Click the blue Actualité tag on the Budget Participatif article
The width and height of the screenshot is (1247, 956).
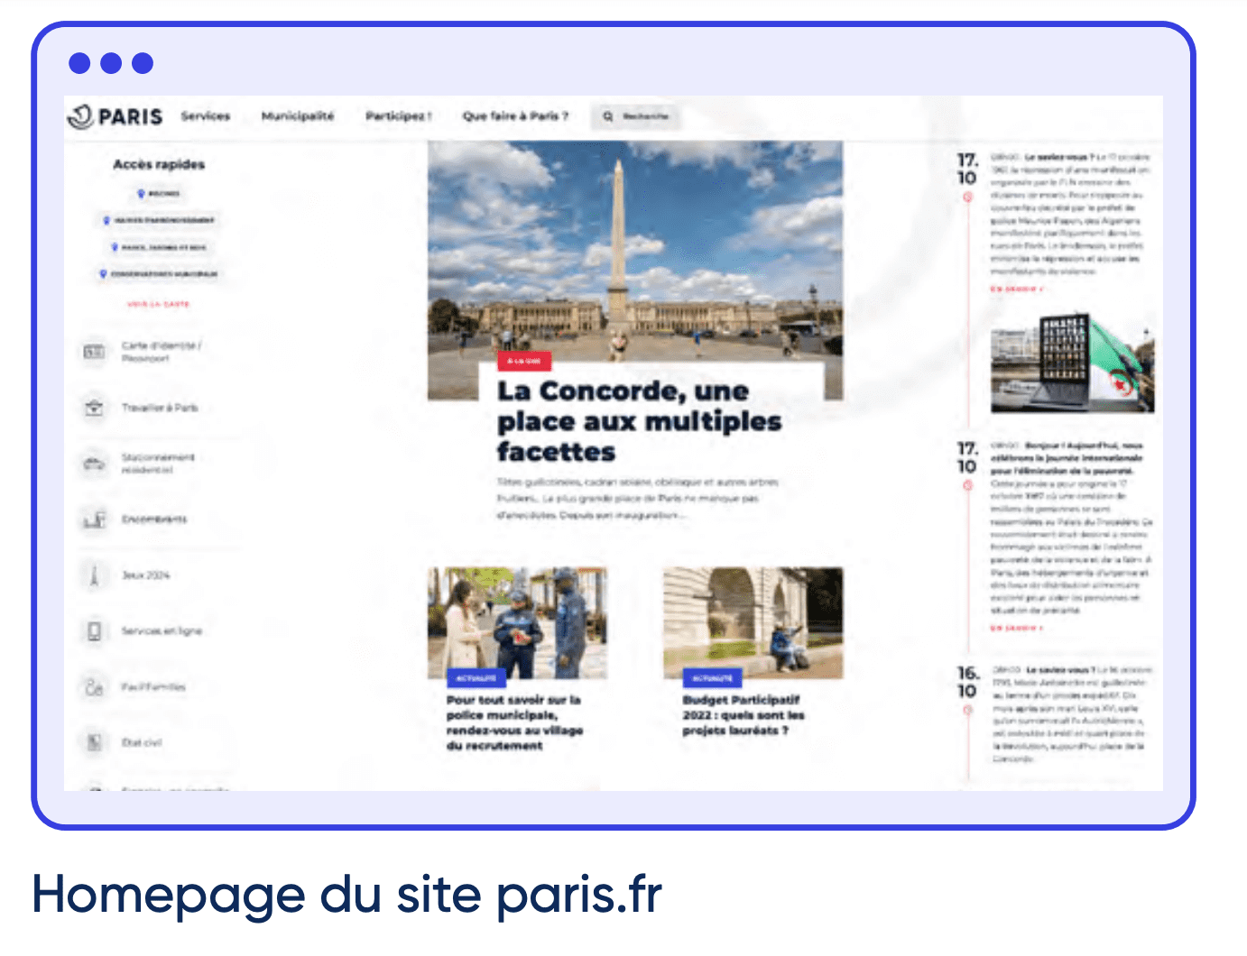712,678
